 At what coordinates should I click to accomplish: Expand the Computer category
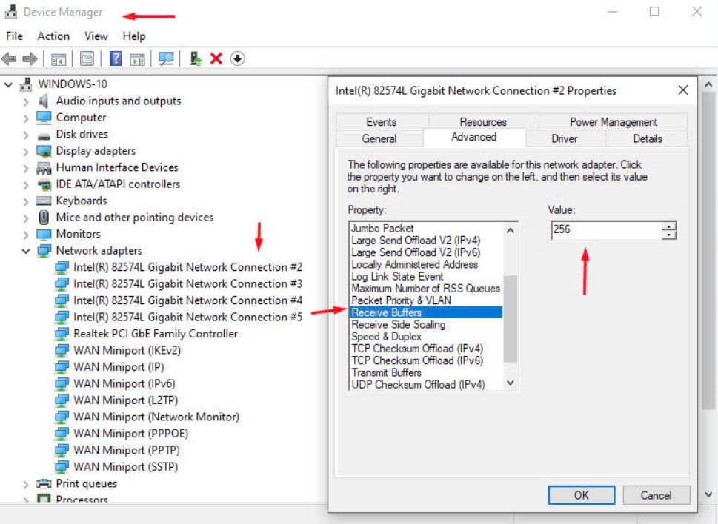(26, 118)
